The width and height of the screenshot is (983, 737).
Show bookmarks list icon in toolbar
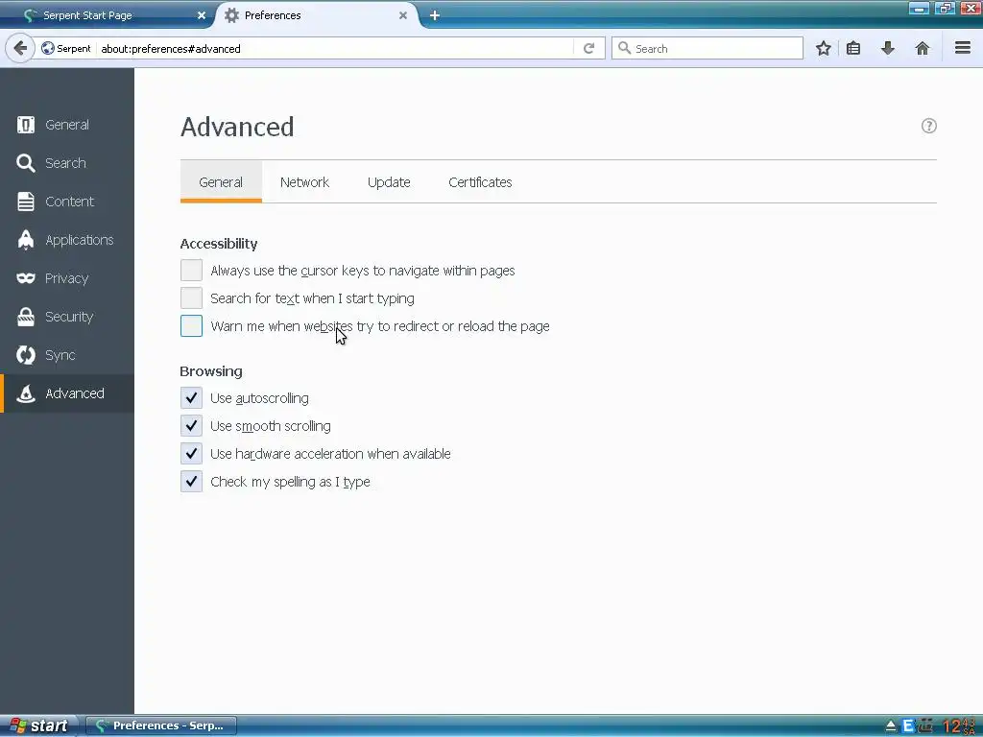(853, 48)
